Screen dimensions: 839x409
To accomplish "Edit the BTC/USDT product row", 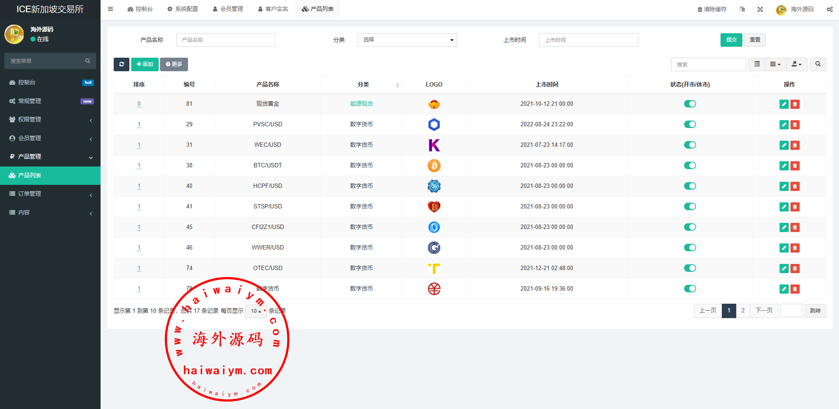I will click(x=784, y=166).
